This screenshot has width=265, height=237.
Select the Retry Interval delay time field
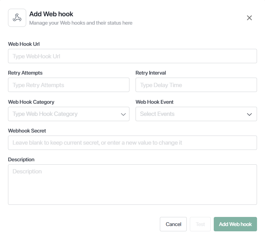coord(196,85)
